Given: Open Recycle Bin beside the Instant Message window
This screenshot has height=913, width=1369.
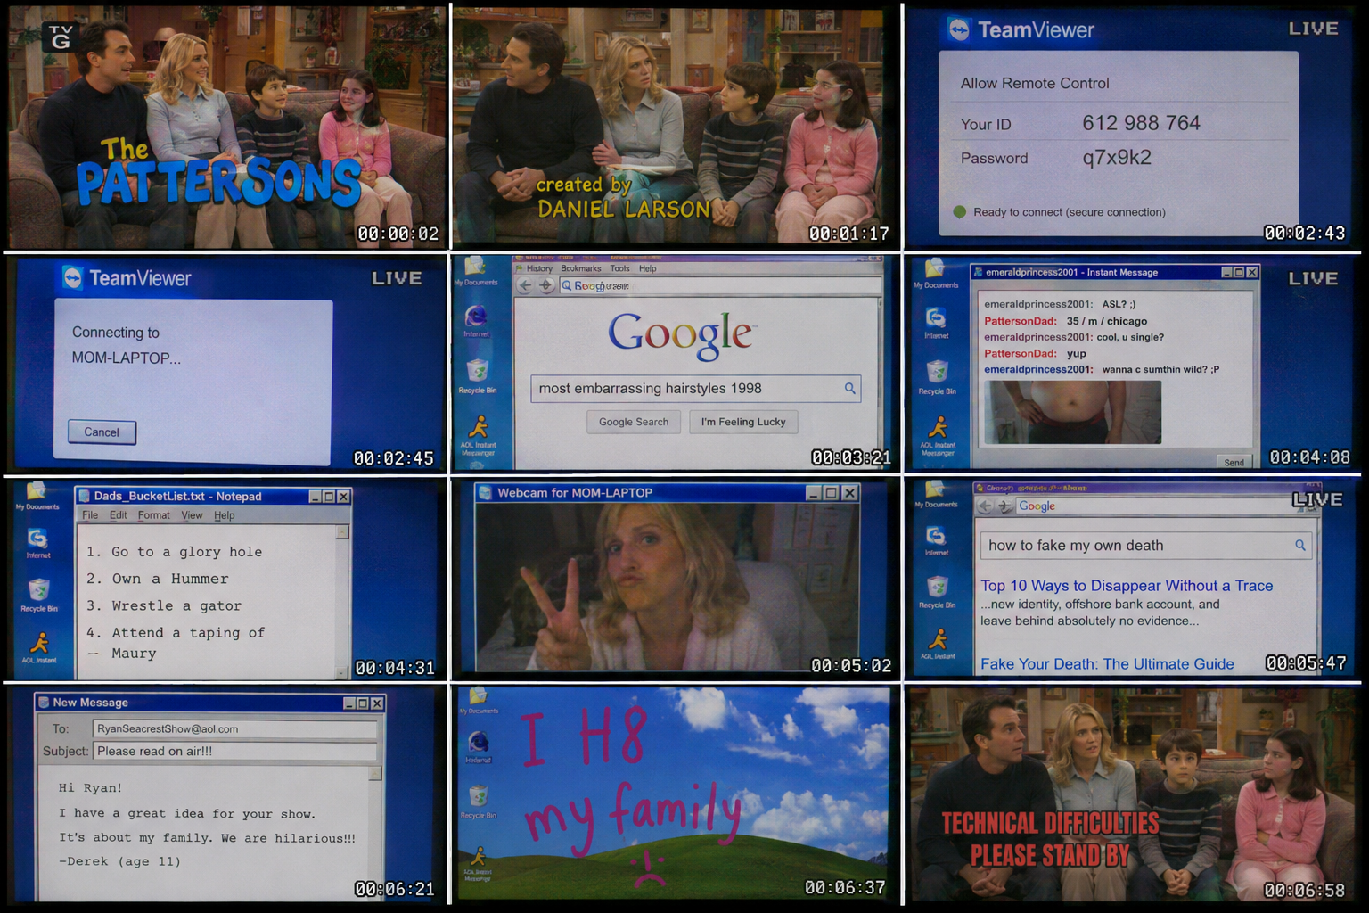Looking at the screenshot, I should pyautogui.click(x=938, y=377).
